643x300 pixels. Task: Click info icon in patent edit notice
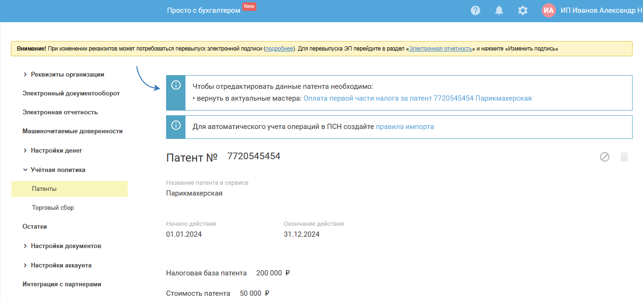pyautogui.click(x=176, y=85)
